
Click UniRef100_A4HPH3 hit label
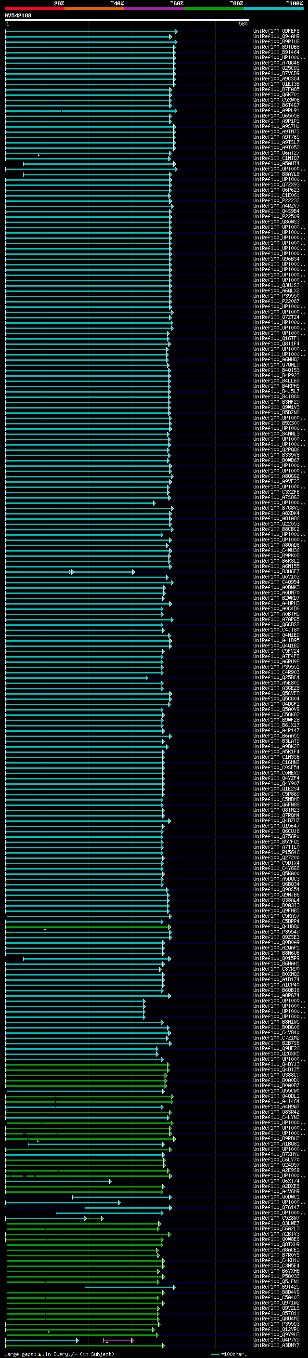(x=276, y=603)
